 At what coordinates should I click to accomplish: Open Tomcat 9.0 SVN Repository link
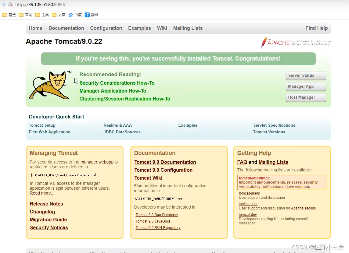pos(158,228)
